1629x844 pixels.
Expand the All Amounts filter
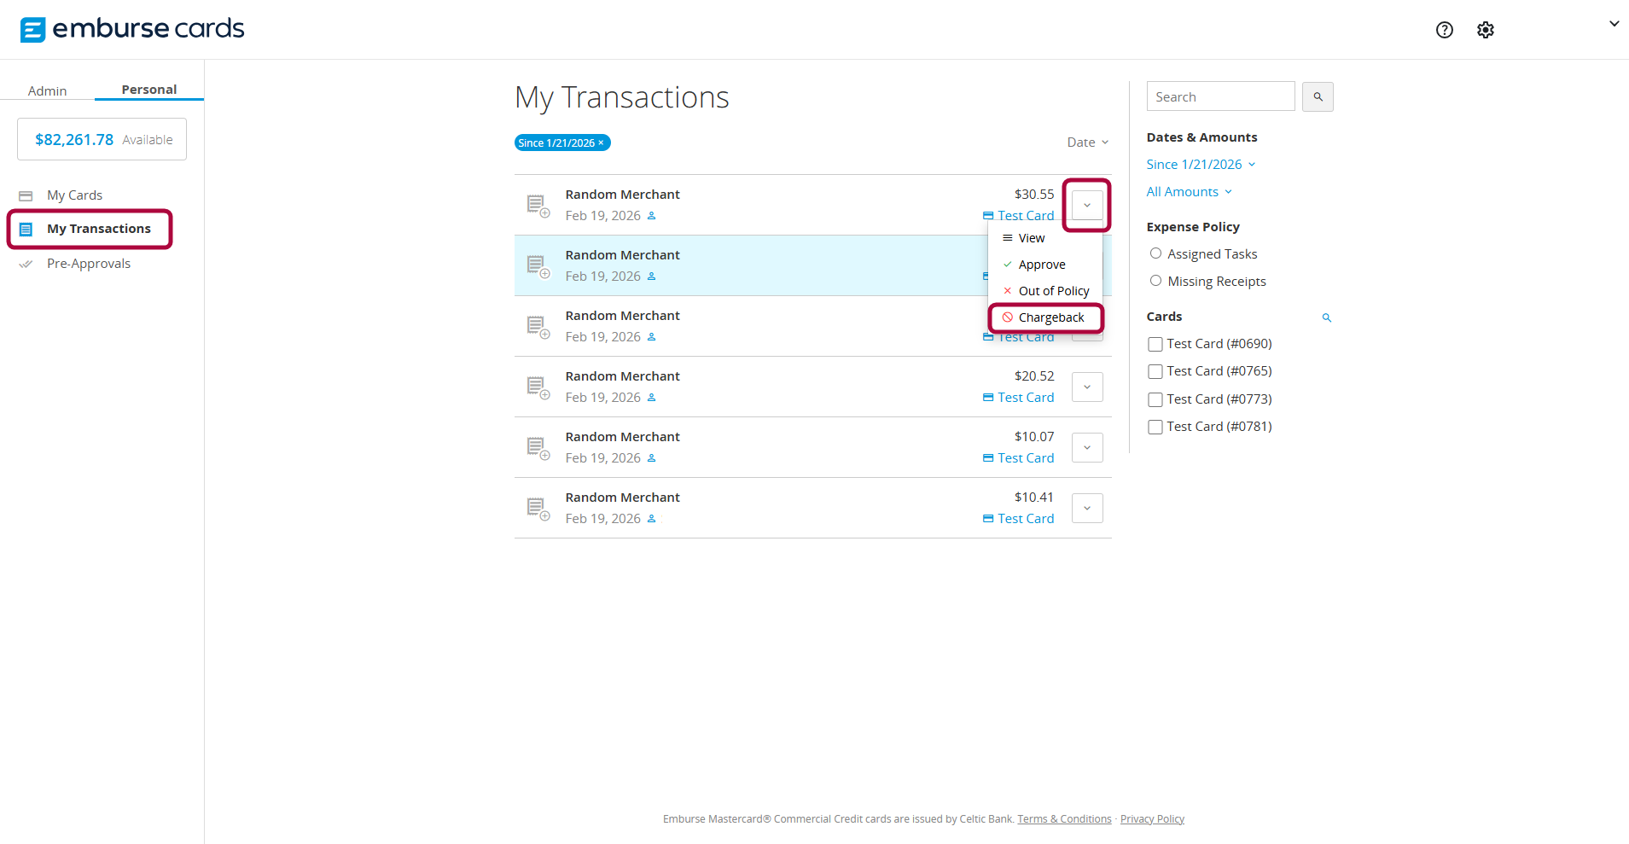coord(1188,191)
